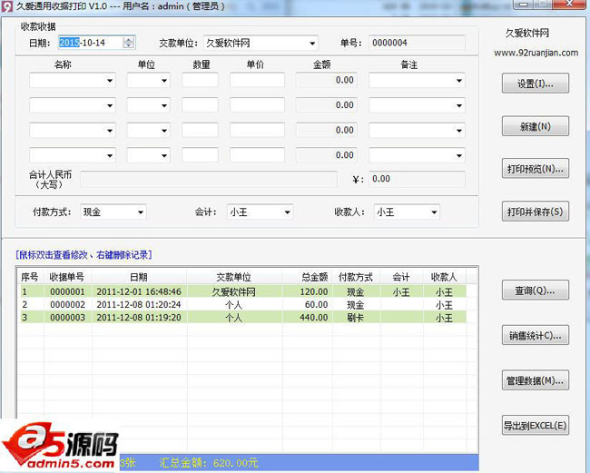Image resolution: width=590 pixels, height=473 pixels.
Task: Sort by 交款单位 column header
Action: click(234, 277)
